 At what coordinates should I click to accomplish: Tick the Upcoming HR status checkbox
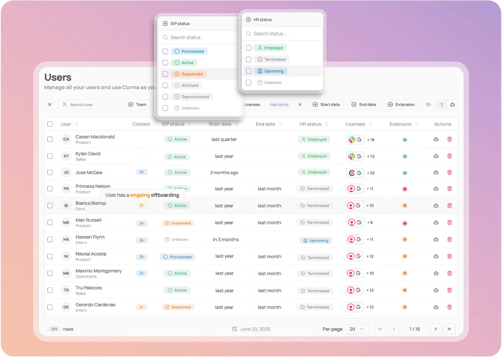pos(249,71)
